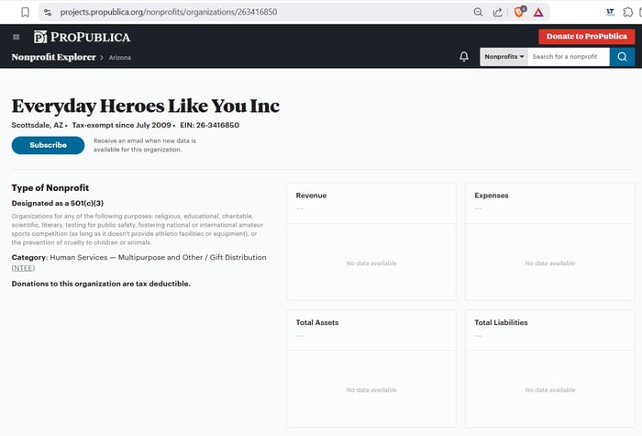Click the Donate to ProPublica button
The height and width of the screenshot is (436, 642).
[586, 36]
